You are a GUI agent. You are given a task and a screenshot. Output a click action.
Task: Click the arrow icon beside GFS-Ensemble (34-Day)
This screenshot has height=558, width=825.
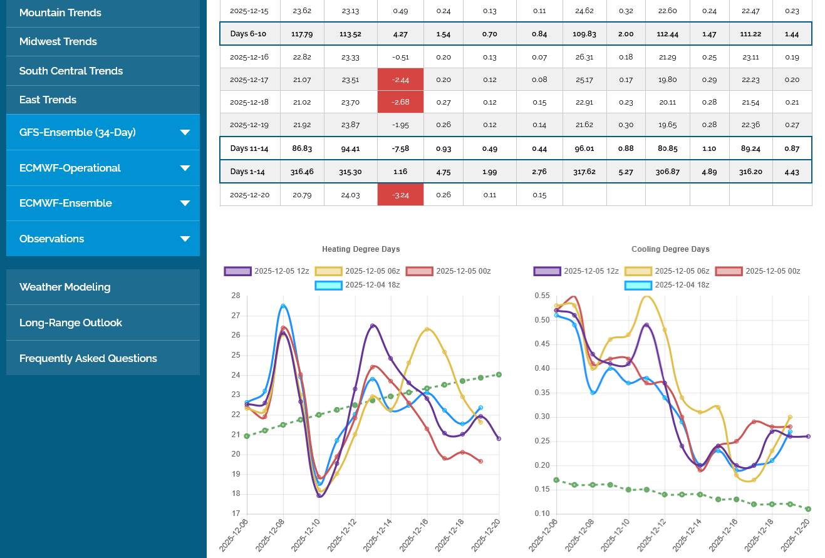pyautogui.click(x=185, y=132)
